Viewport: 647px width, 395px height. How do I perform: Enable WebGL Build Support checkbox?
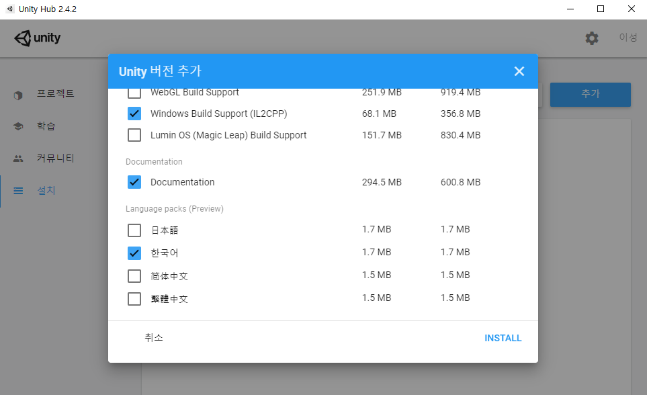pyautogui.click(x=134, y=93)
